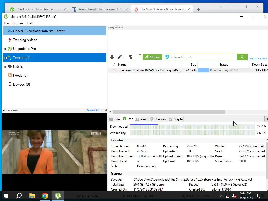Switch to the Info tab
This screenshot has width=268, height=201.
pyautogui.click(x=128, y=119)
